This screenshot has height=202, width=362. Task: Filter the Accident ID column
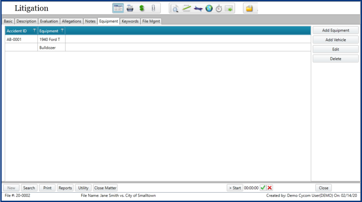(34, 31)
